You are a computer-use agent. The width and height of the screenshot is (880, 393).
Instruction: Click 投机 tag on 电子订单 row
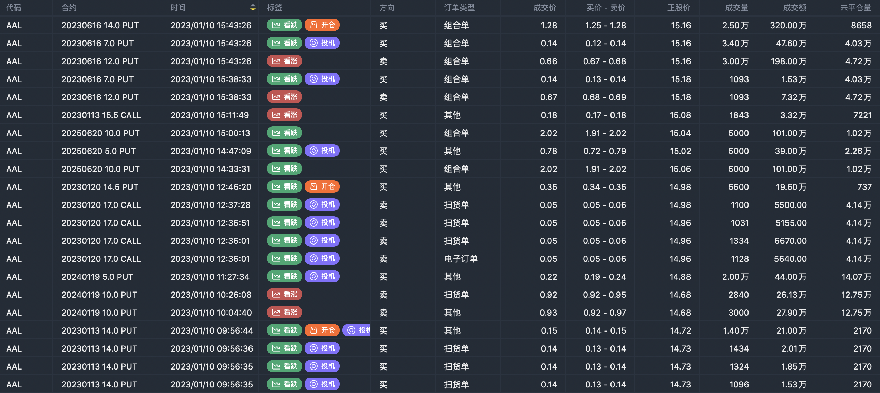coord(322,258)
